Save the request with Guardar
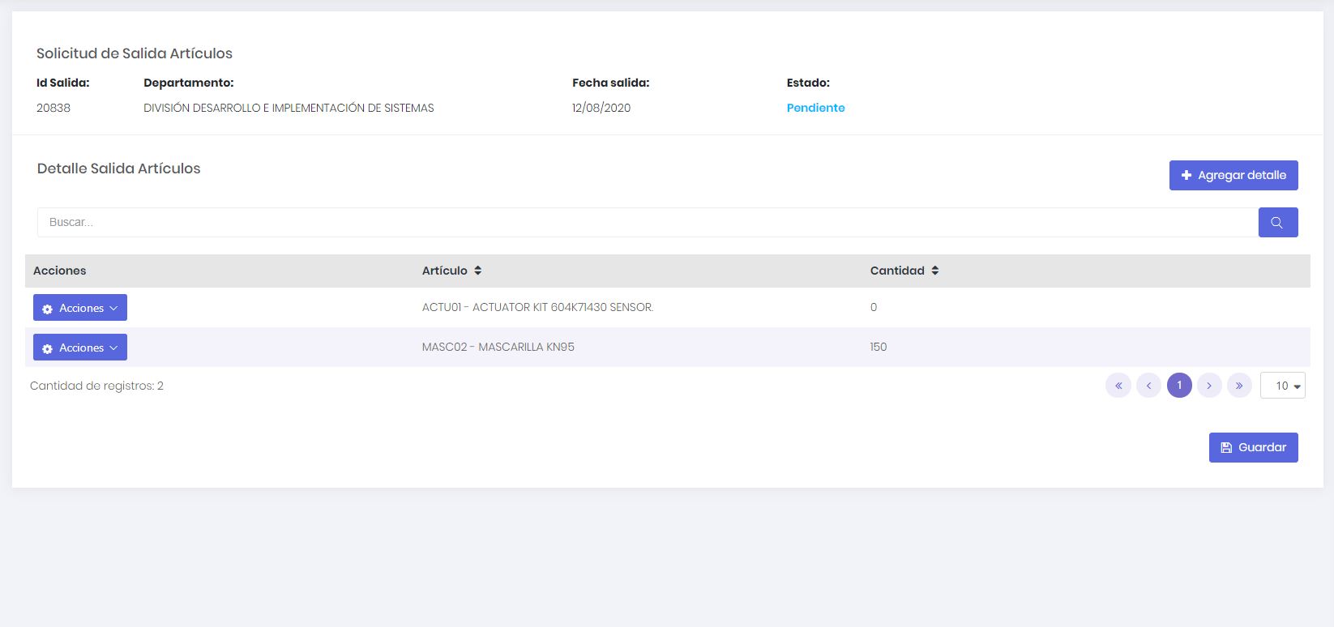 pos(1253,447)
